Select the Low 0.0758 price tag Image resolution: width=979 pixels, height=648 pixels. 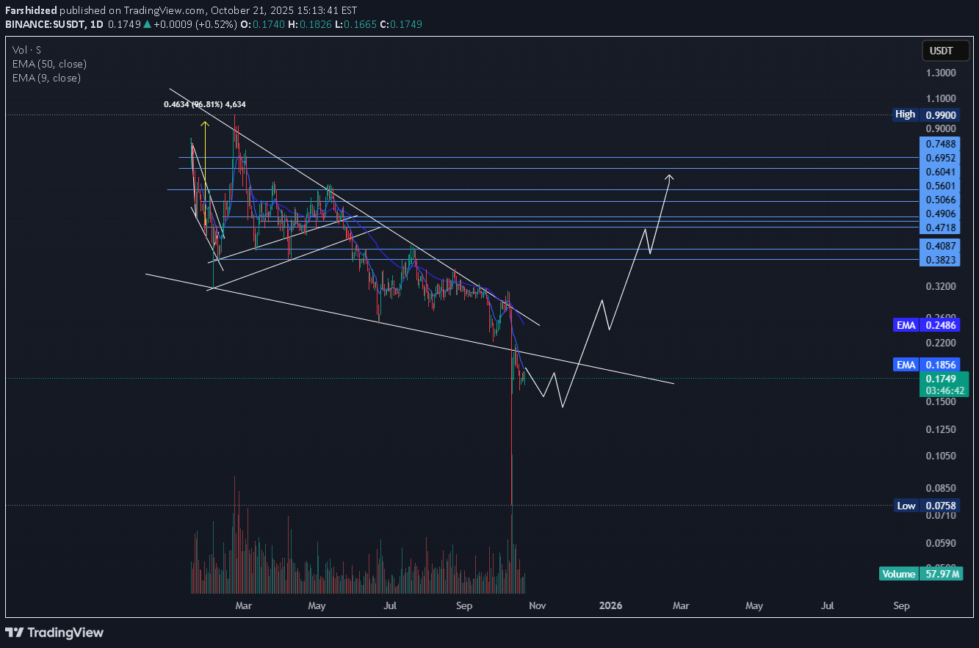928,506
